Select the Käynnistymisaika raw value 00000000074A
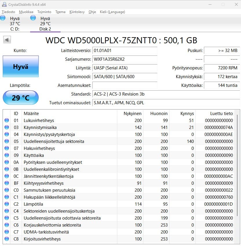 (x=219, y=128)
